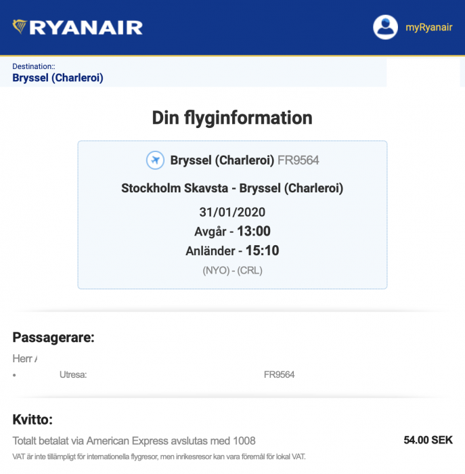Click the flight date 31/01/2020
This screenshot has width=465, height=474.
tap(232, 212)
